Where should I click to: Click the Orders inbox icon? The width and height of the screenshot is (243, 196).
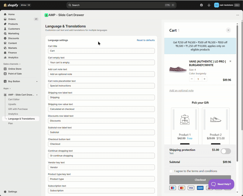(x=5, y=19)
